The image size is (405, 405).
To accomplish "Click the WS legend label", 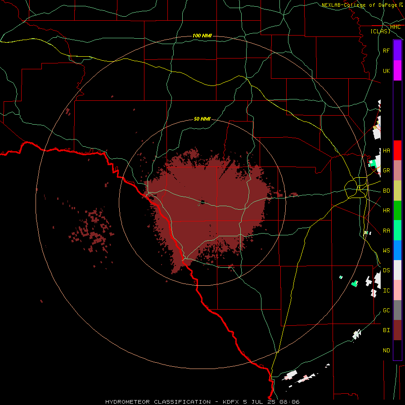I will coord(386,251).
